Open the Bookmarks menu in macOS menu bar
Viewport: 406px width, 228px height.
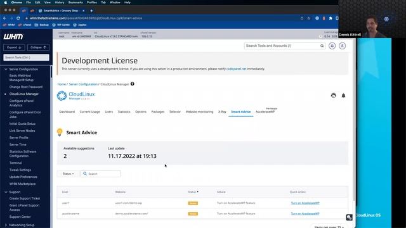(75, 3)
